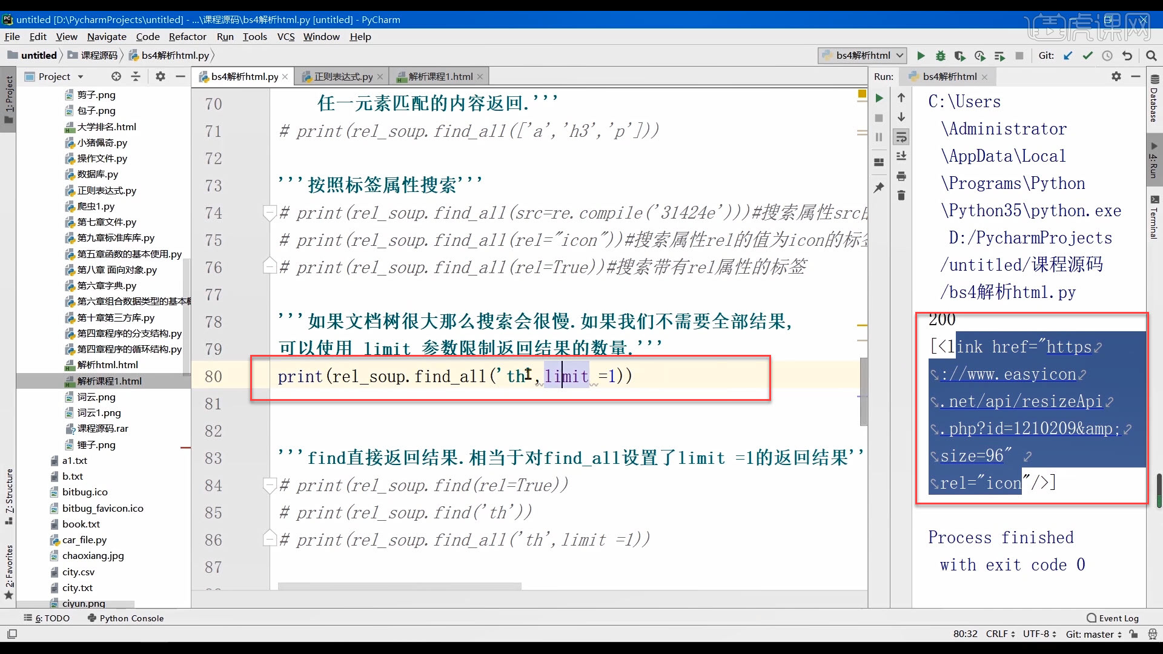Open search everywhere magnifier icon
Image resolution: width=1163 pixels, height=654 pixels.
[x=1151, y=55]
